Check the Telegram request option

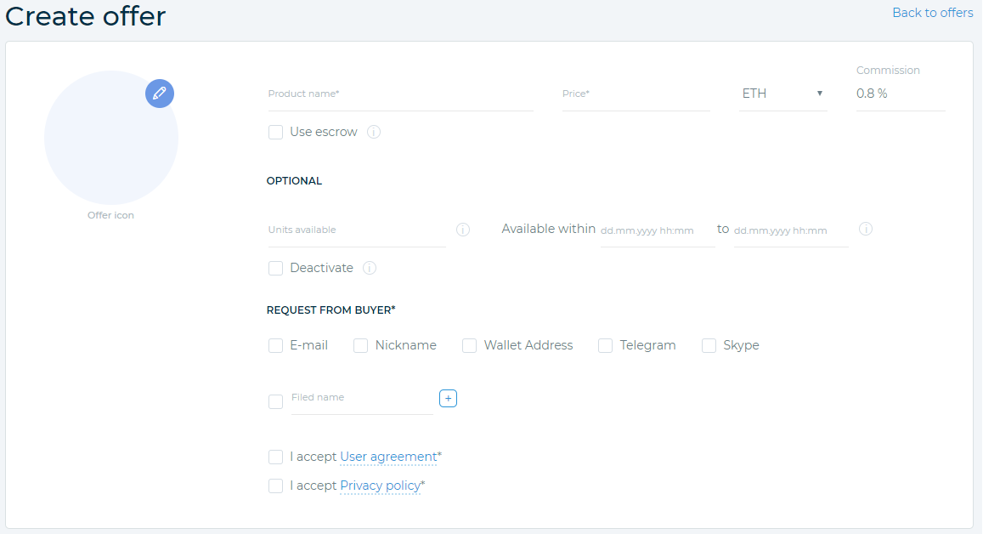pyautogui.click(x=605, y=345)
